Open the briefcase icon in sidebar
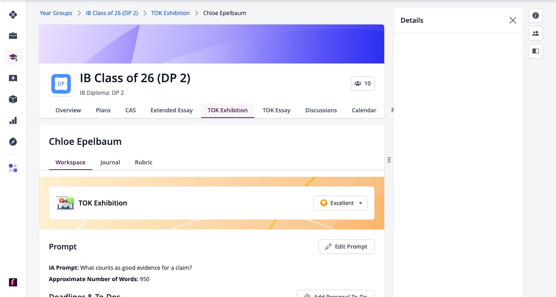Viewport: 556px width, 297px height. pyautogui.click(x=13, y=36)
